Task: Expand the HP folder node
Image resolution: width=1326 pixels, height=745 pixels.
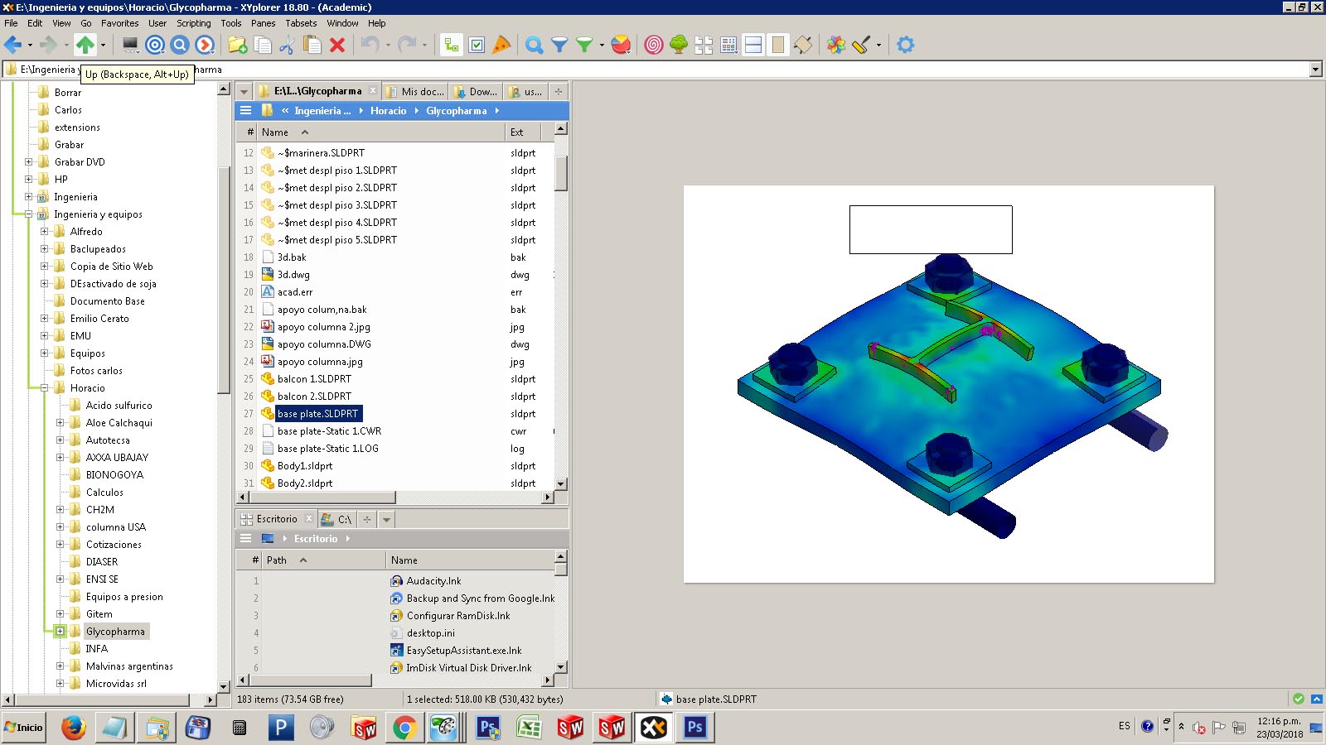Action: coord(29,180)
